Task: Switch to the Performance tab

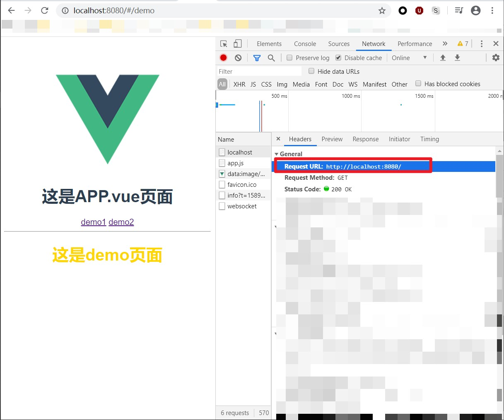Action: pos(415,44)
